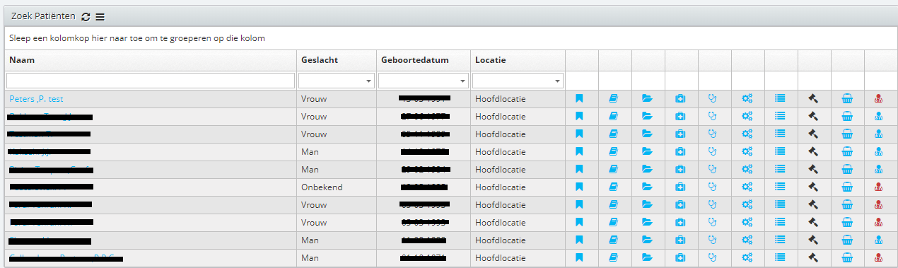The width and height of the screenshot is (898, 268).
Task: Open the book icon for Peters ,P. test
Action: [x=613, y=99]
